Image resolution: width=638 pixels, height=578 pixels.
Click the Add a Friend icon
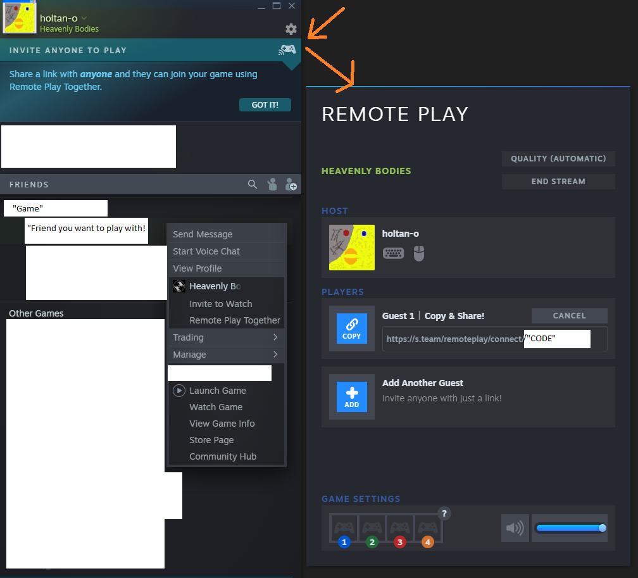pos(291,184)
